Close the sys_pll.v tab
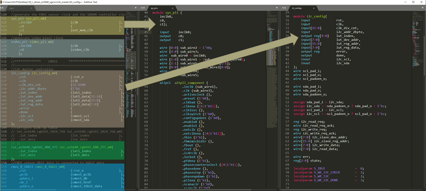Viewport: 426px width, 191px height. click(172, 8)
